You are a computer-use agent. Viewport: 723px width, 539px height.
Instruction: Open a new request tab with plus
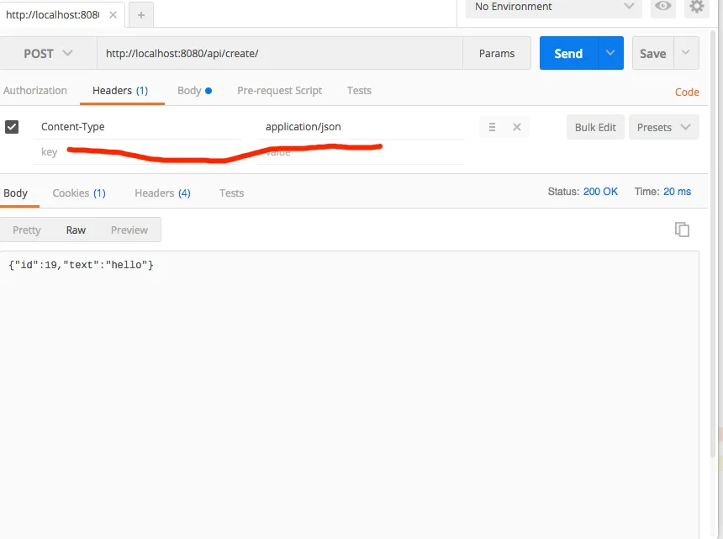(x=141, y=15)
